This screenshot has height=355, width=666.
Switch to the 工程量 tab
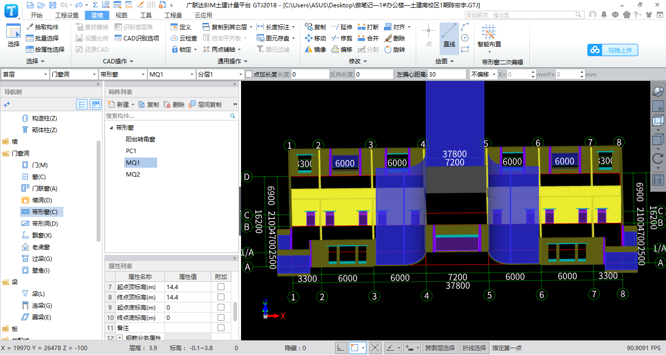pyautogui.click(x=173, y=15)
